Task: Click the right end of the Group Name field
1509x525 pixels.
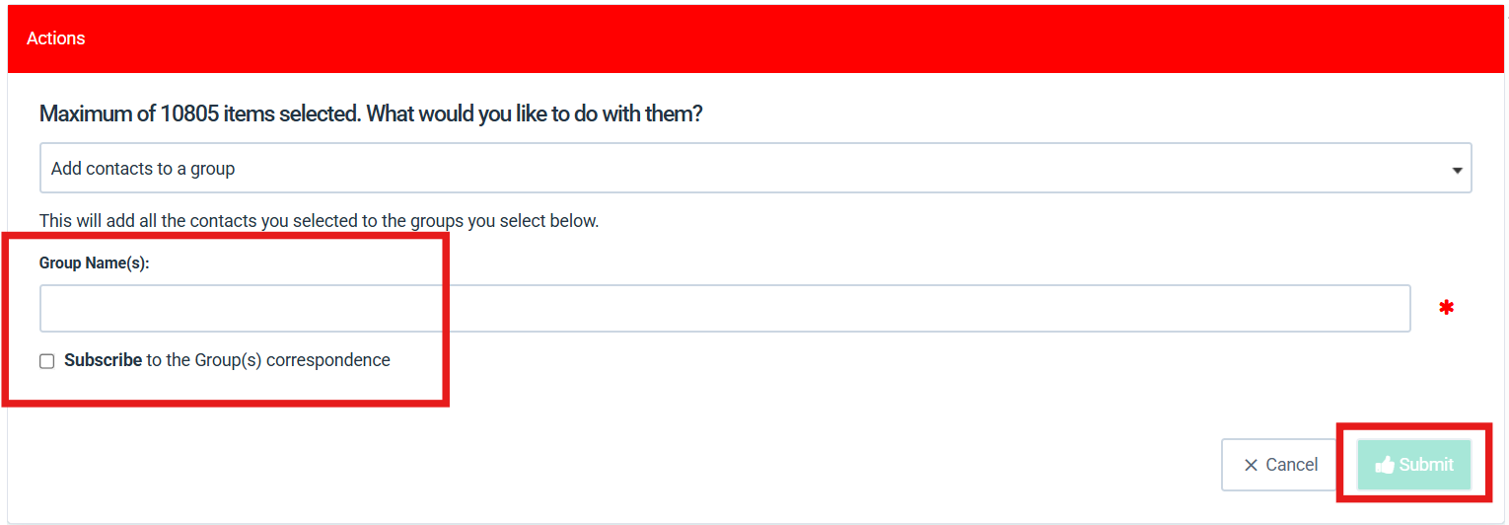Action: click(1391, 309)
